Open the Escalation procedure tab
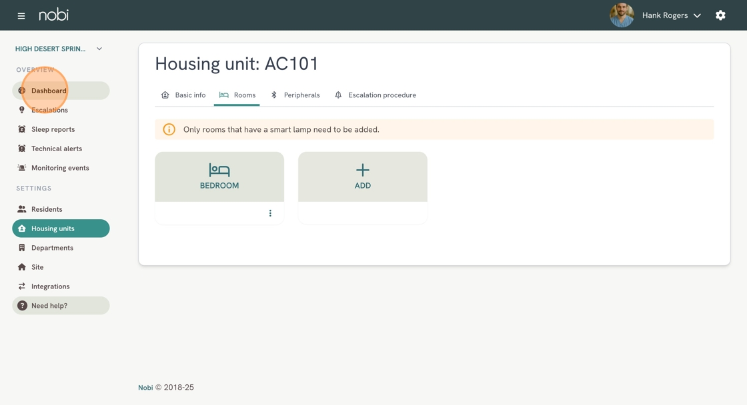 click(376, 95)
